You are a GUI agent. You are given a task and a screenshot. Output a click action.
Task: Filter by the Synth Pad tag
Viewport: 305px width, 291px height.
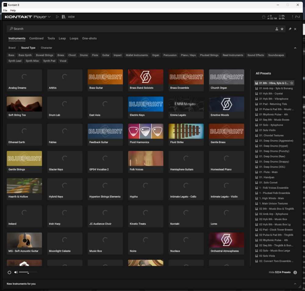(49, 61)
